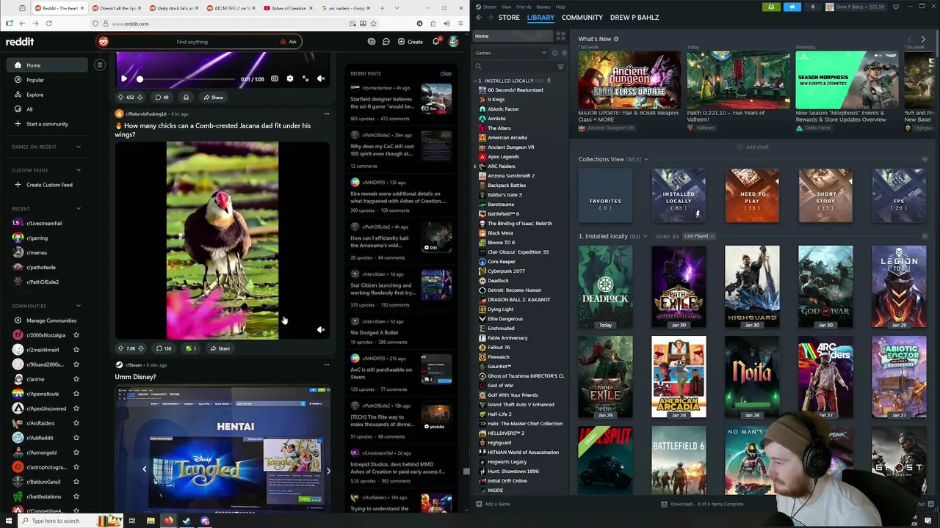Switch Steam library to collections grid view
The image size is (940, 528).
click(x=560, y=36)
